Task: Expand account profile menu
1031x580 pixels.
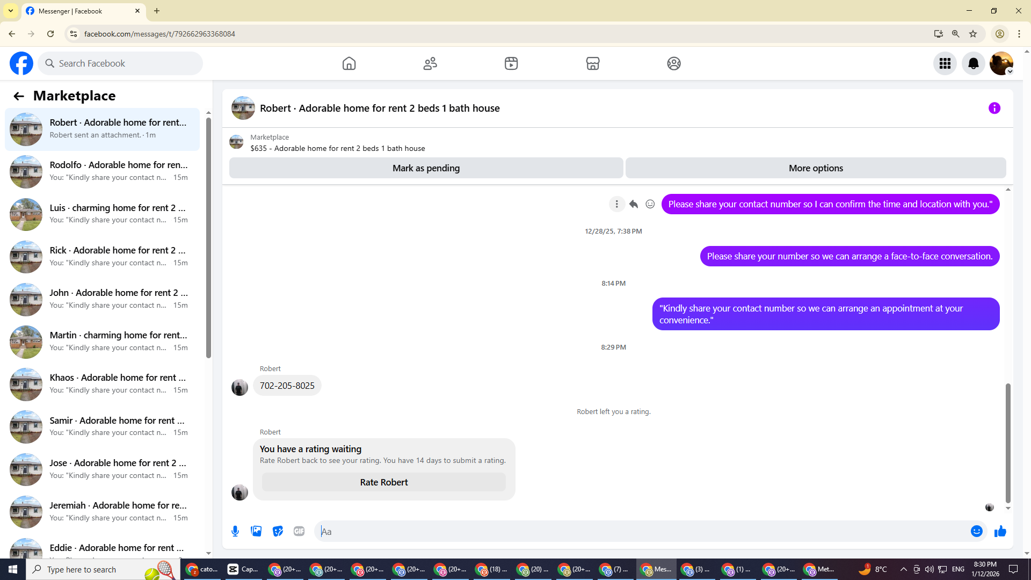Action: [1001, 63]
